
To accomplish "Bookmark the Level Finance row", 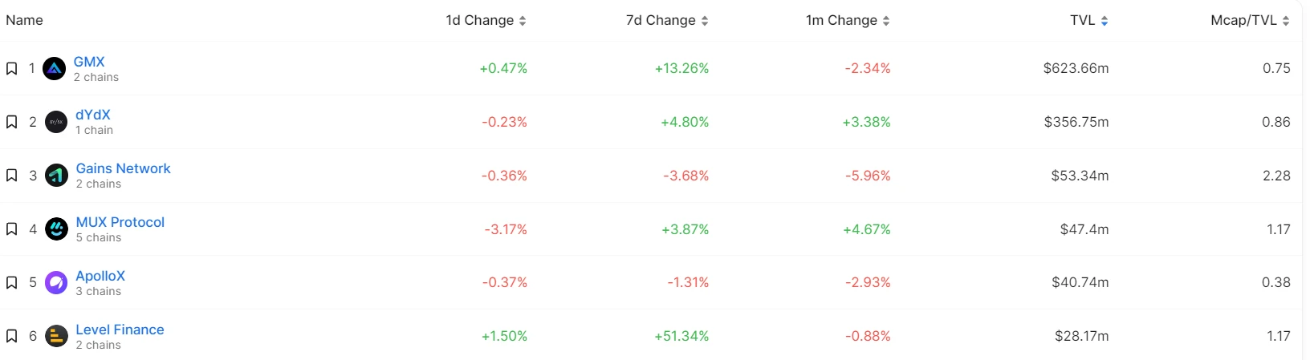I will [12, 336].
